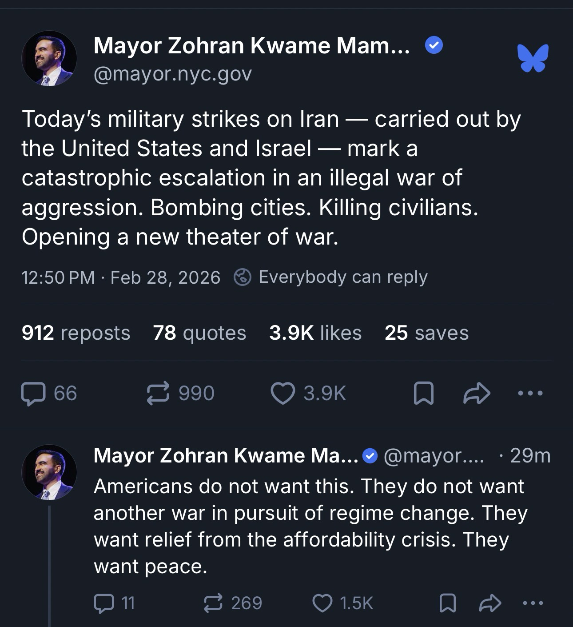Share the reply post via arrow icon
The image size is (573, 627).
490,603
